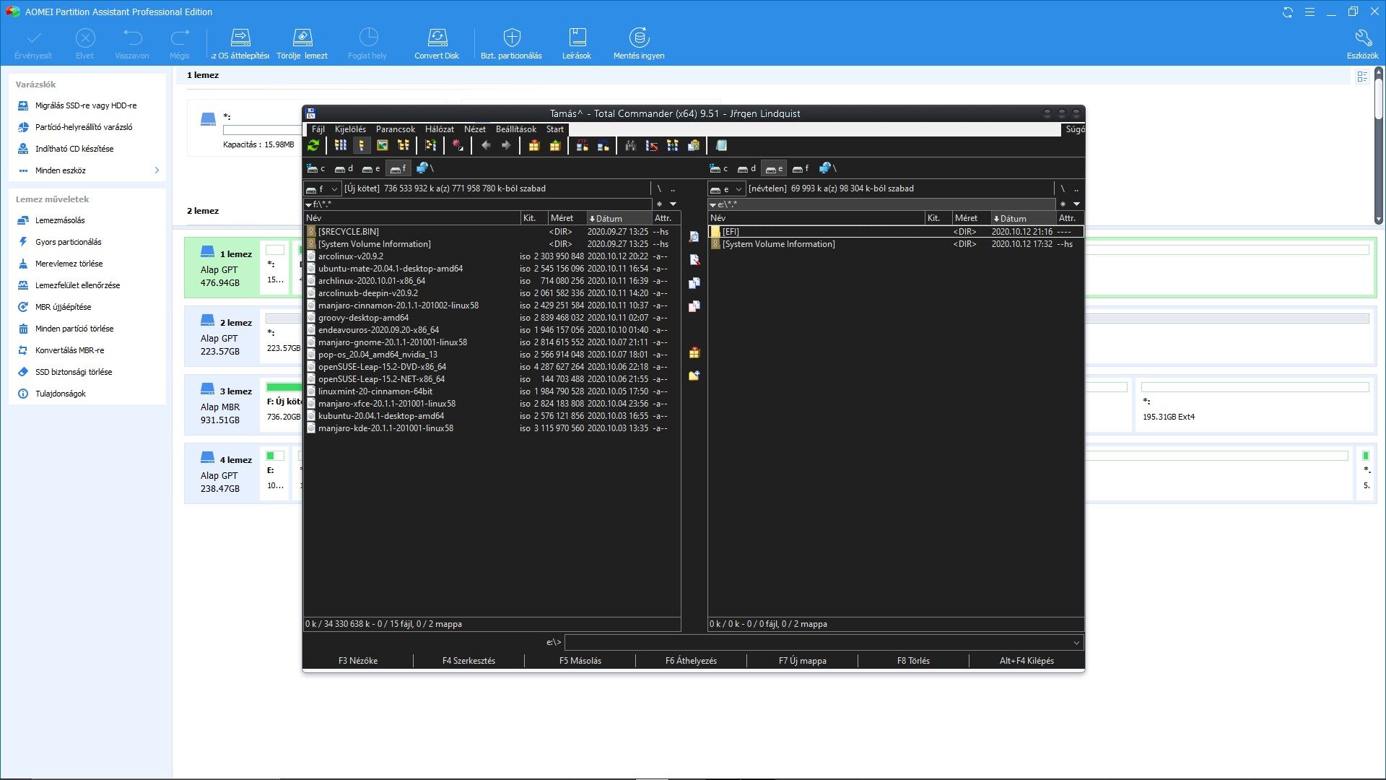1386x780 pixels.
Task: Open the left panel drive f dropdown
Action: coord(322,188)
